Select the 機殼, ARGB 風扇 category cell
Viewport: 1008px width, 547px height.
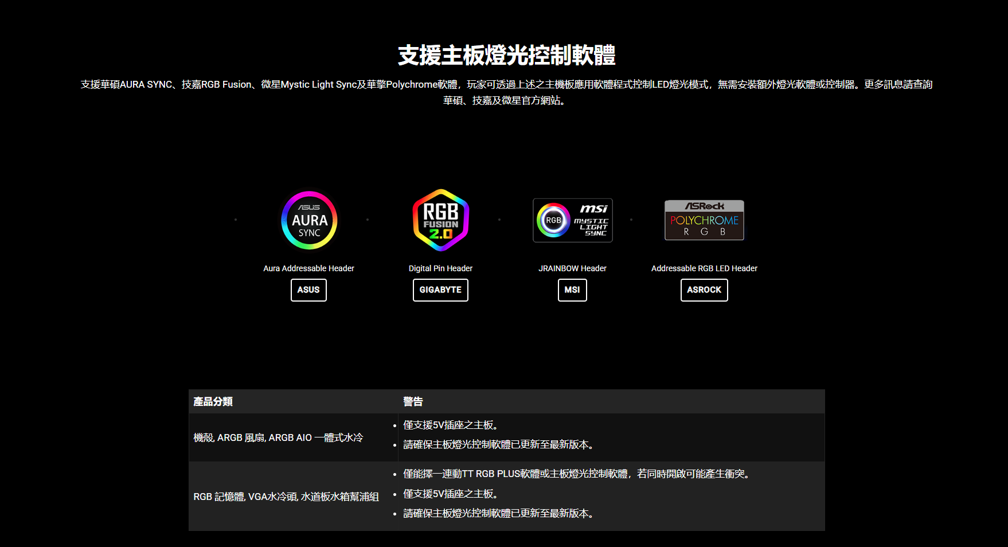(278, 437)
